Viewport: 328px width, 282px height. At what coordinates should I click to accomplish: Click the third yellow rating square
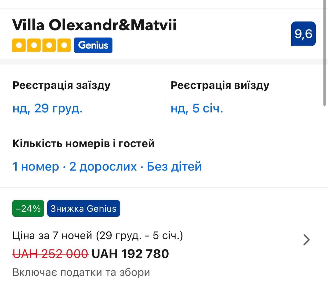click(49, 45)
